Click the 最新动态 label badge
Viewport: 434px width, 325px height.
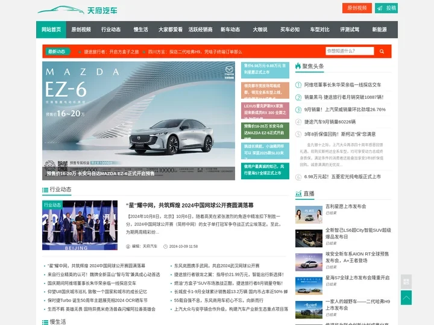[x=57, y=52]
